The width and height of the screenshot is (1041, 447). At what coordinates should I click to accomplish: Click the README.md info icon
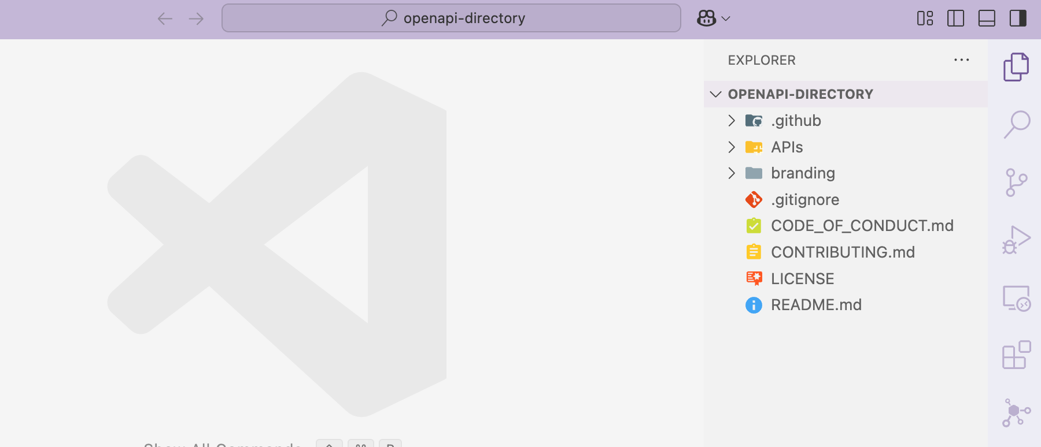point(754,305)
